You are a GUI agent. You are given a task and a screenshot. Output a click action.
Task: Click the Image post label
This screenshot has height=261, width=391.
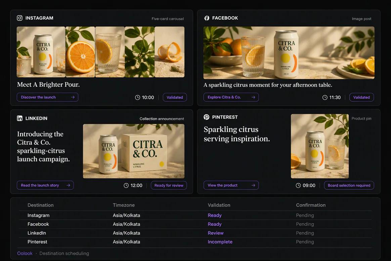point(361,19)
